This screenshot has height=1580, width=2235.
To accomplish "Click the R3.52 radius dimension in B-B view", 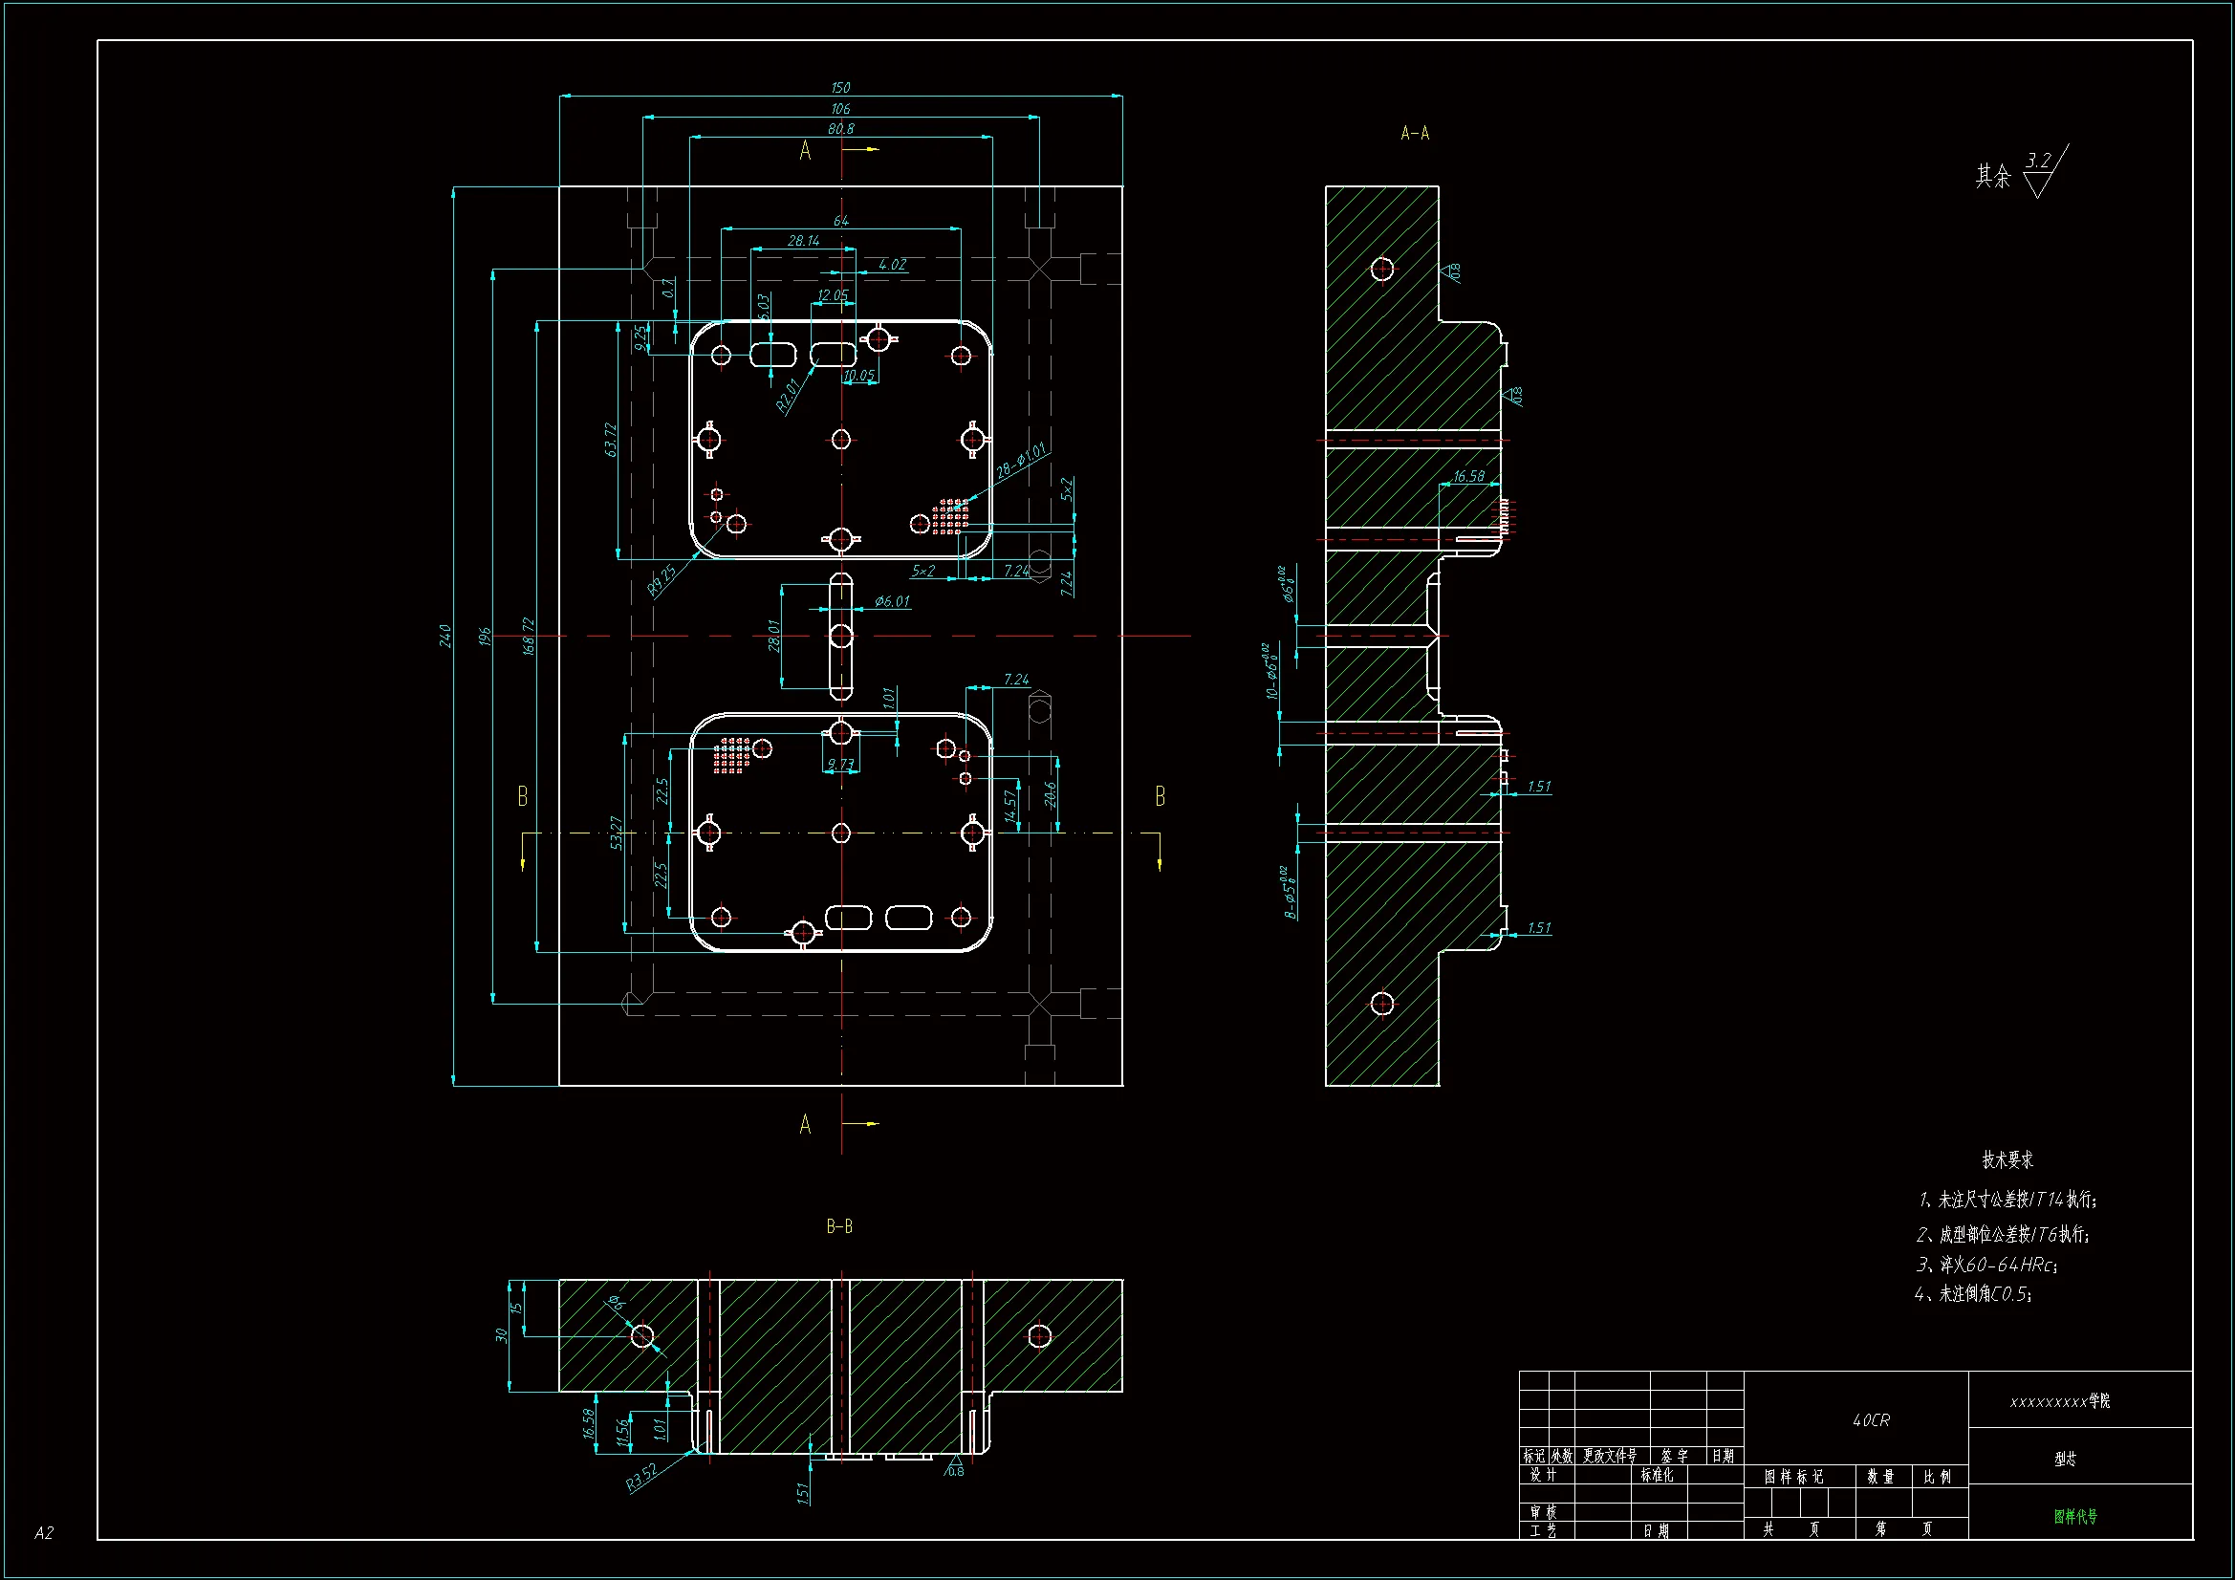I will (x=642, y=1477).
